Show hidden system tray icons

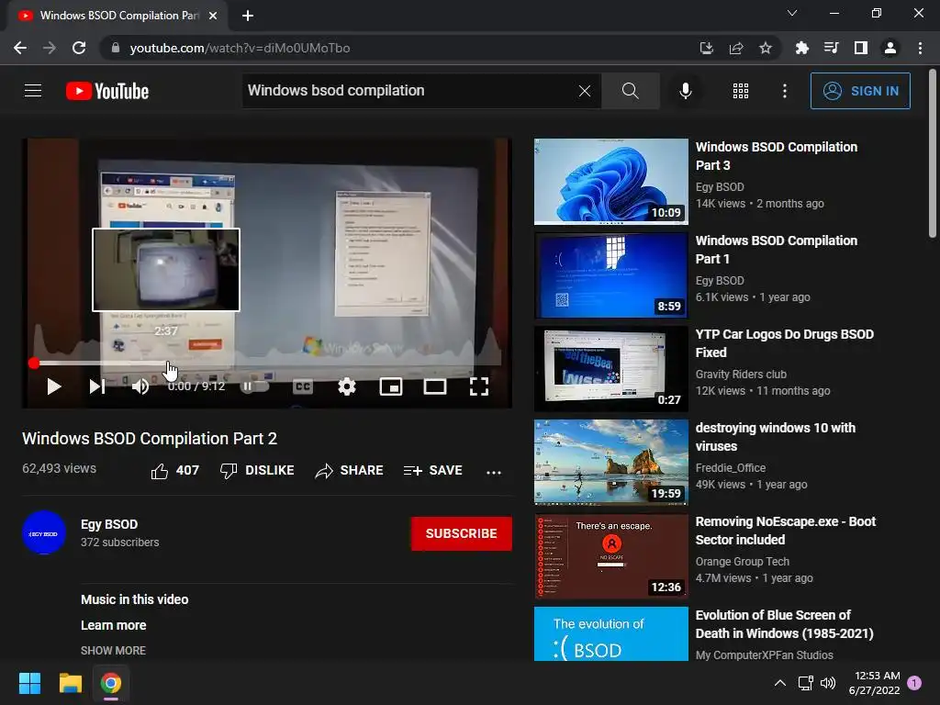click(779, 683)
